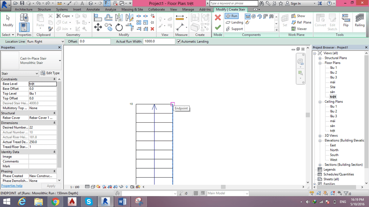This screenshot has height=207, width=369.
Task: Open the Properties help link
Action: click(x=12, y=186)
